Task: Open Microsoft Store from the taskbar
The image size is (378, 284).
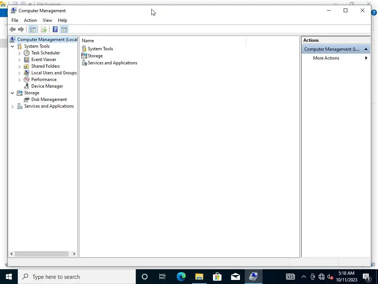Action: (x=217, y=277)
